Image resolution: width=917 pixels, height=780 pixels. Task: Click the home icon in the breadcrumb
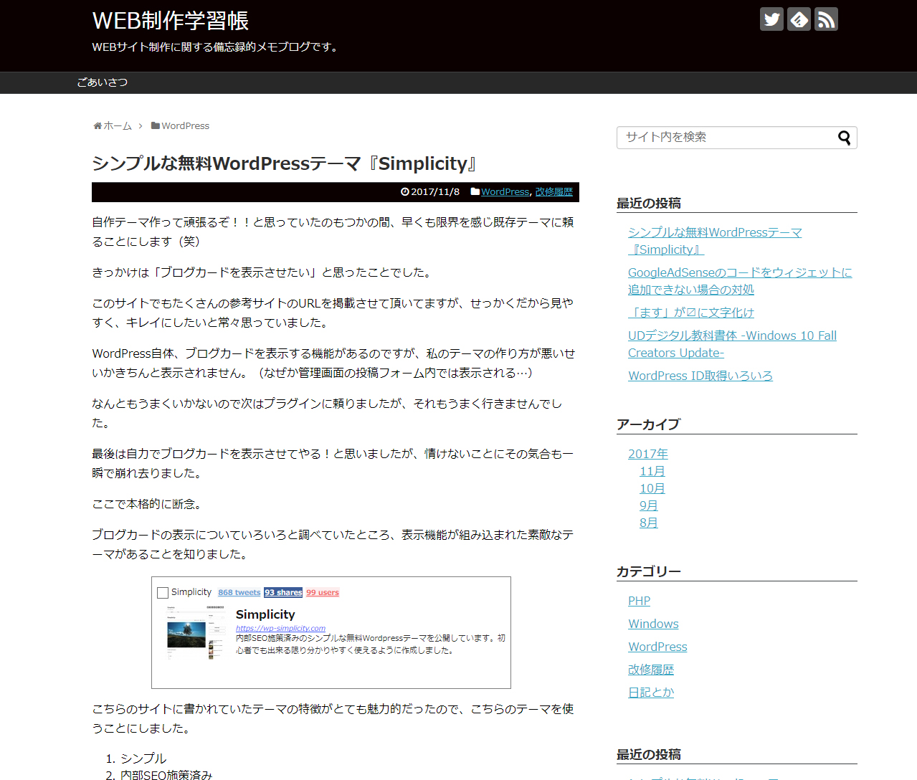[x=98, y=126]
